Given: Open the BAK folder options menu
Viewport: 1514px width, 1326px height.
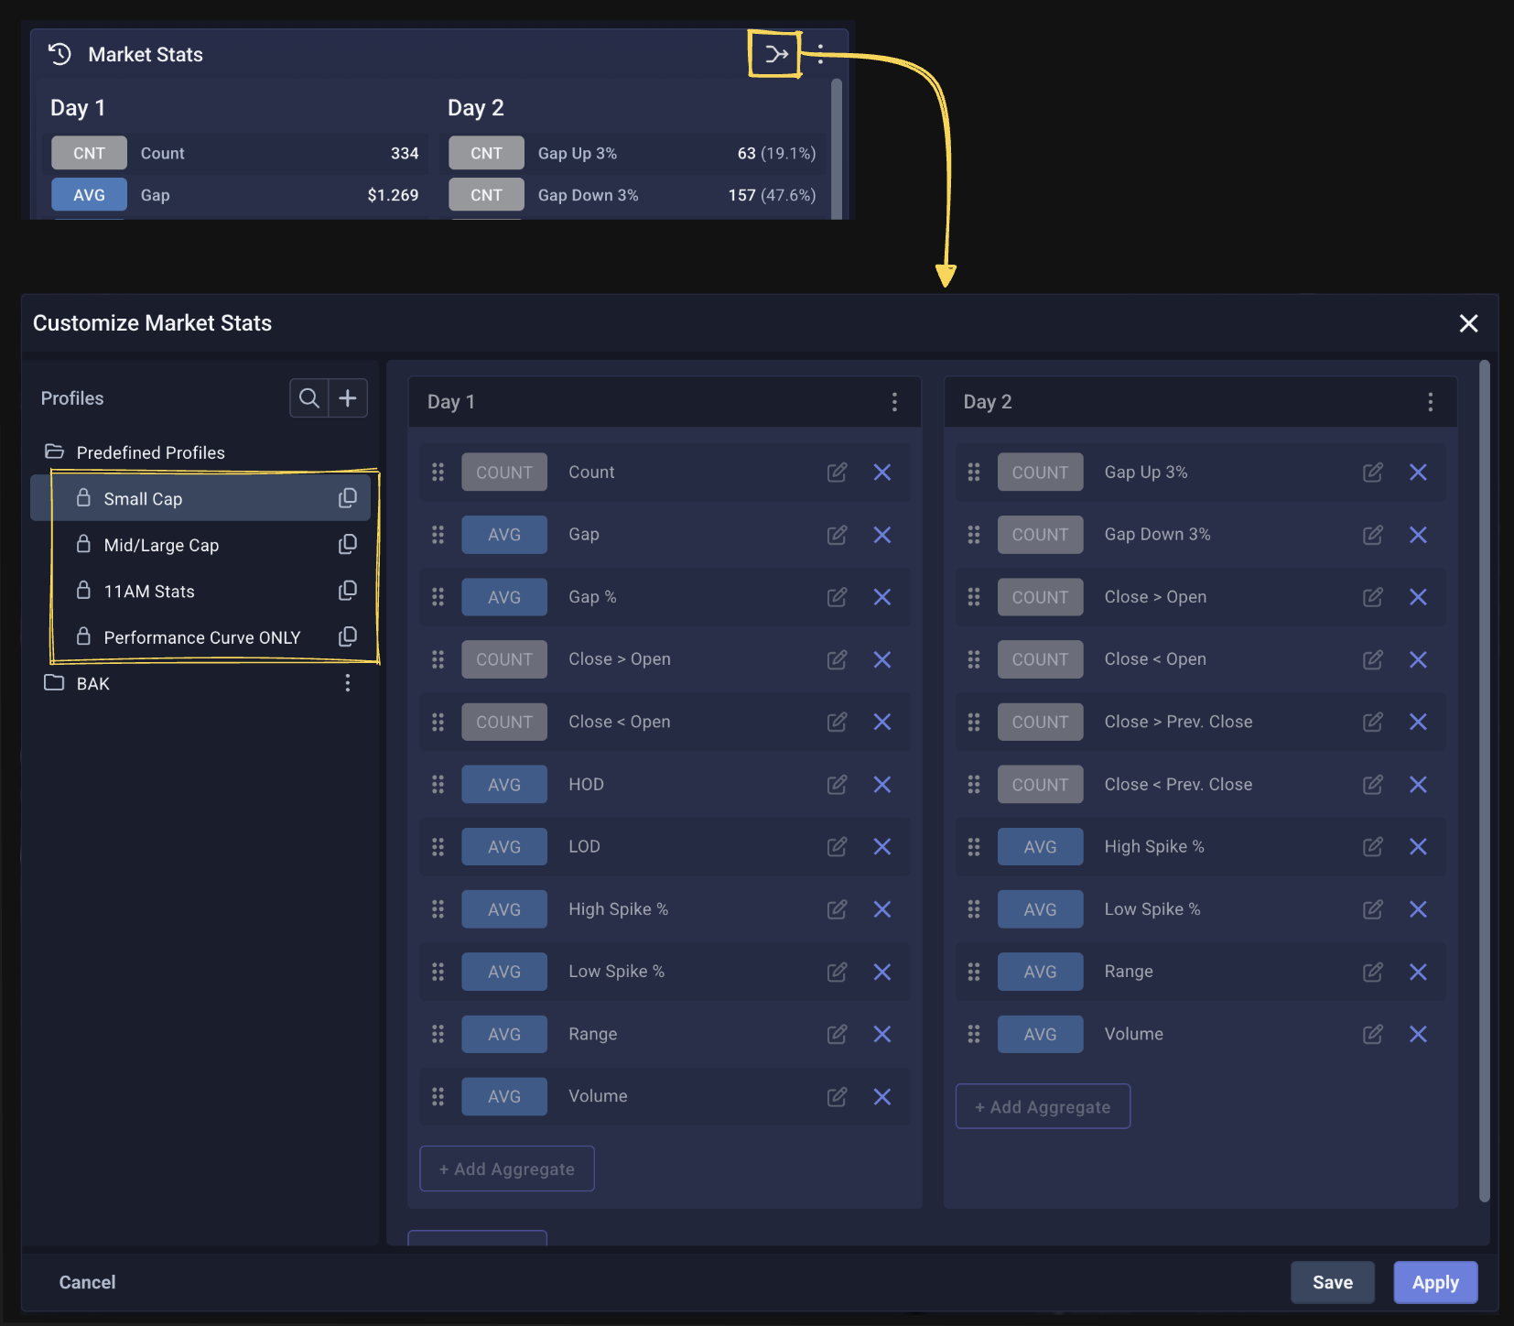Looking at the screenshot, I should click(348, 683).
